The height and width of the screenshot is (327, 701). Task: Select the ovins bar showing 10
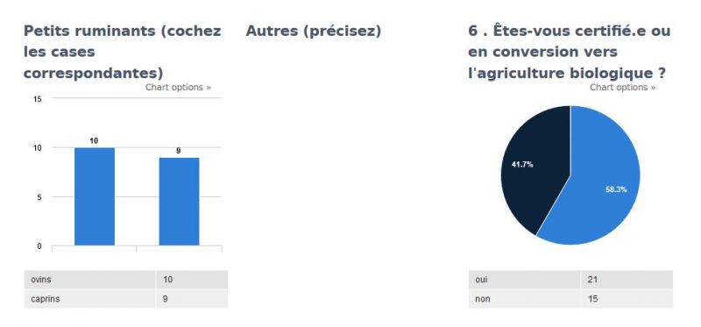click(x=95, y=196)
